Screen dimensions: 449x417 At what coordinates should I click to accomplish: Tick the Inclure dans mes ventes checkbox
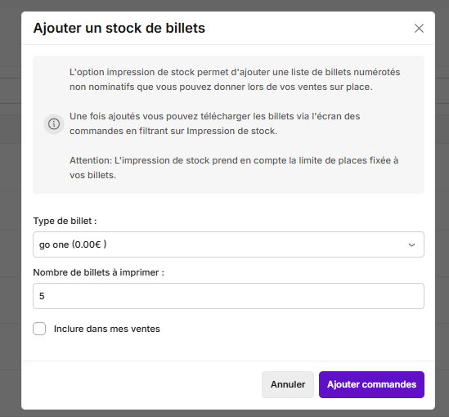39,329
